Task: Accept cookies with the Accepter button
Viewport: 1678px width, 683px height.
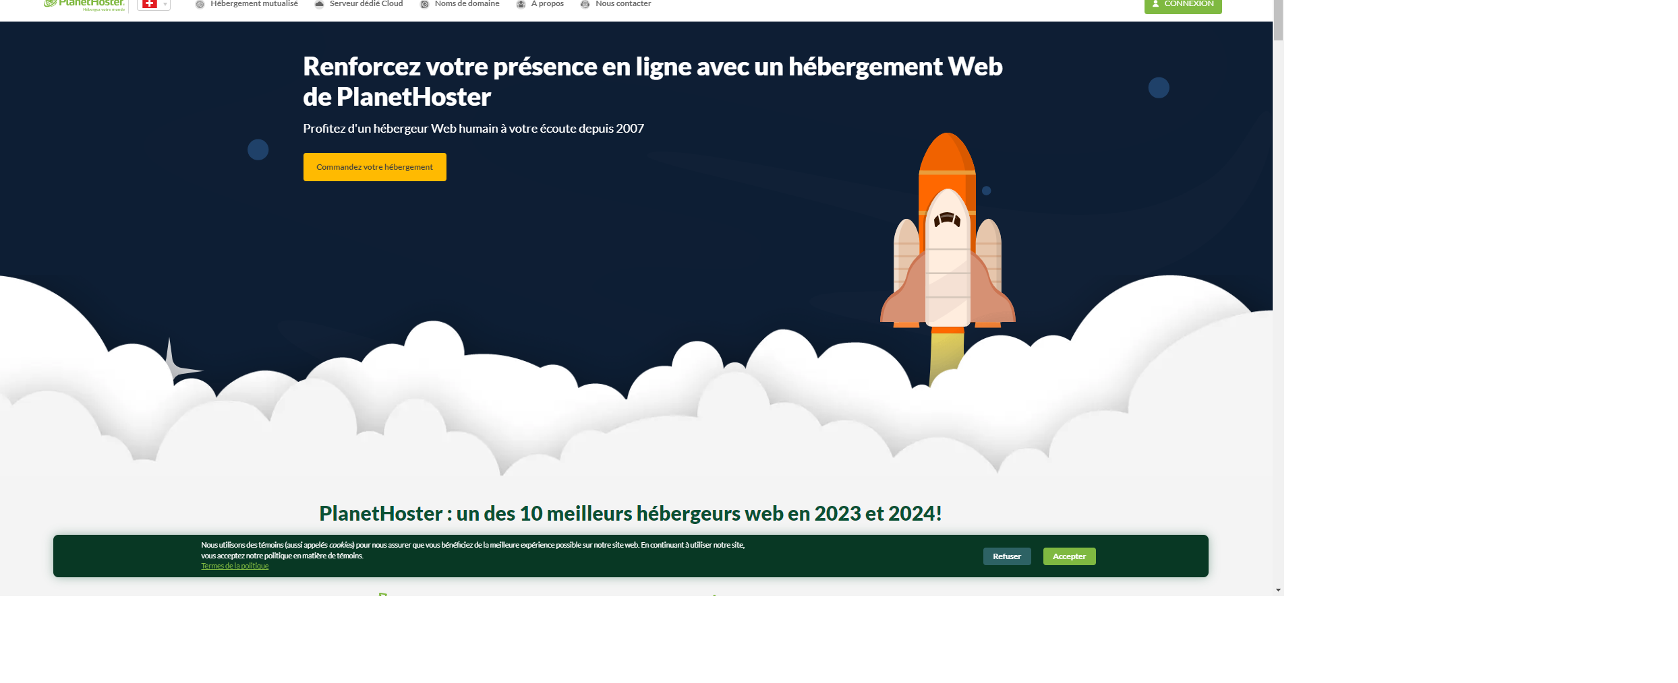Action: pyautogui.click(x=1069, y=556)
